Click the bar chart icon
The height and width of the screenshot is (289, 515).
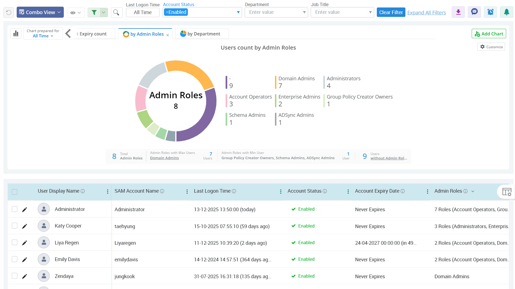click(x=16, y=33)
